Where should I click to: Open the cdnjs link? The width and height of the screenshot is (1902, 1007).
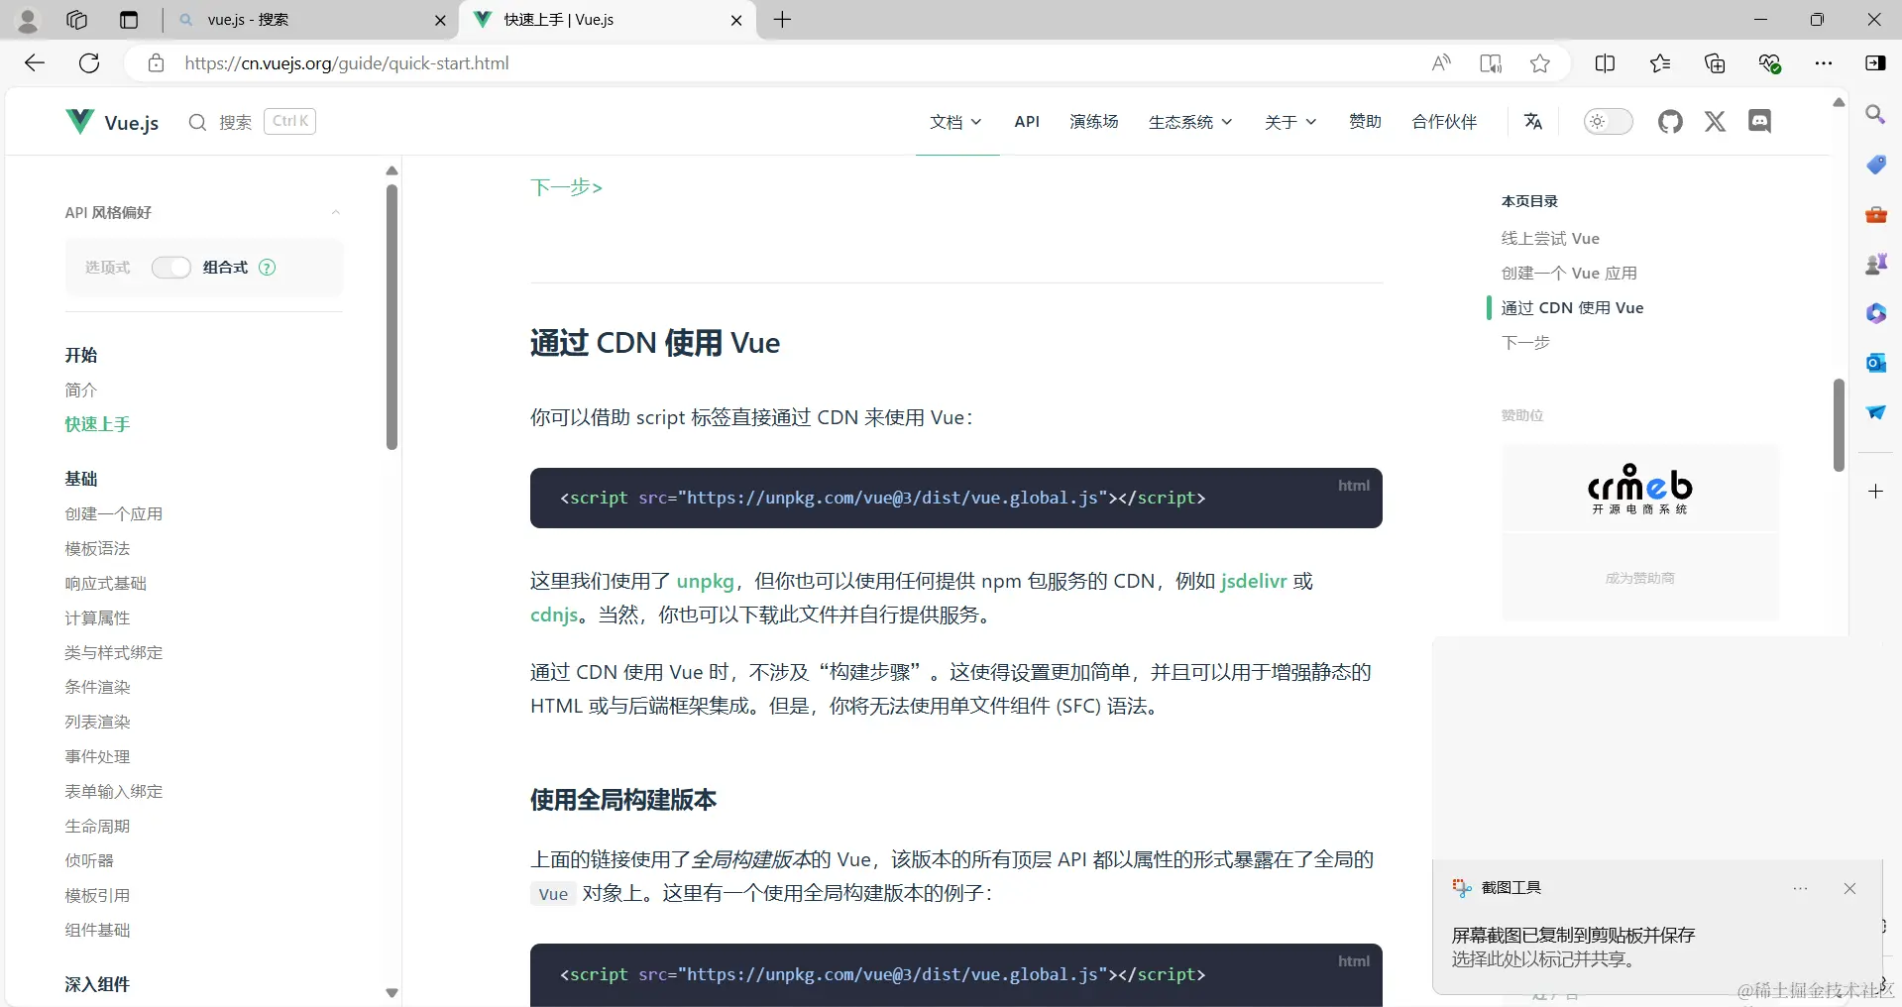[x=554, y=615]
